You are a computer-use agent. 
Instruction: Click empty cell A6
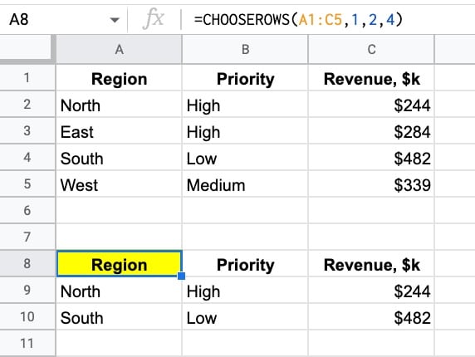point(119,210)
